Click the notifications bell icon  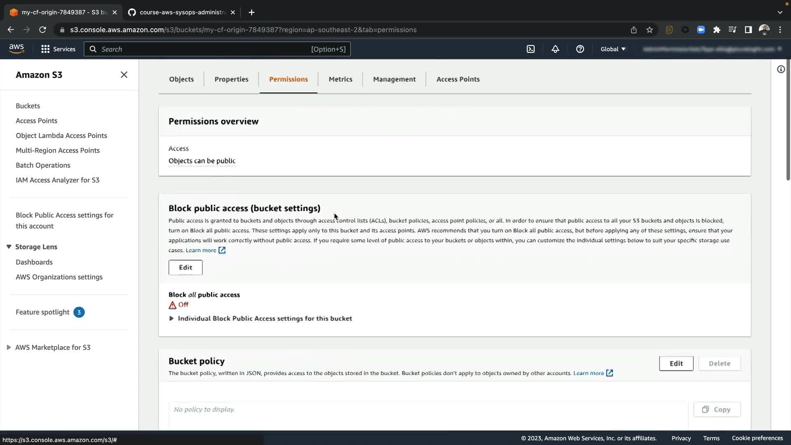pos(555,49)
